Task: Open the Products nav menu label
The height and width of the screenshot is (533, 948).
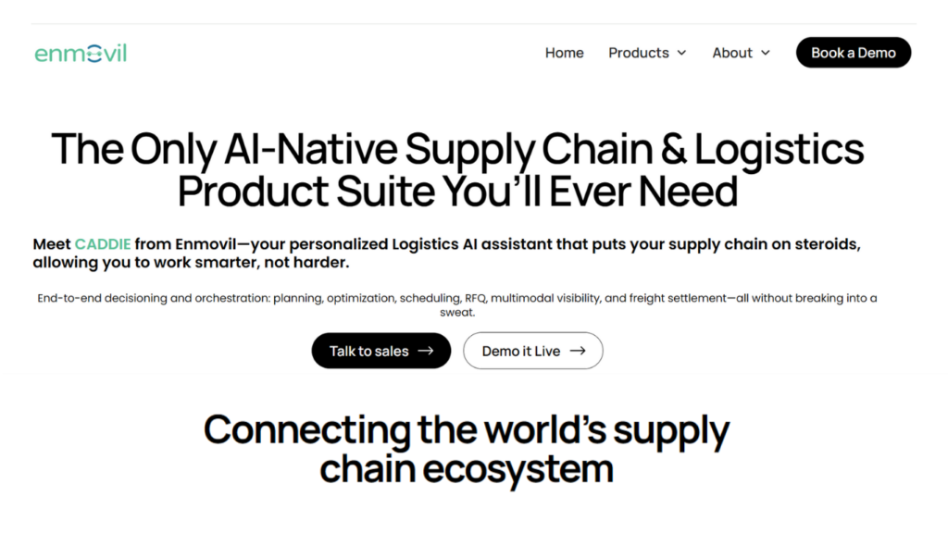Action: pos(638,53)
